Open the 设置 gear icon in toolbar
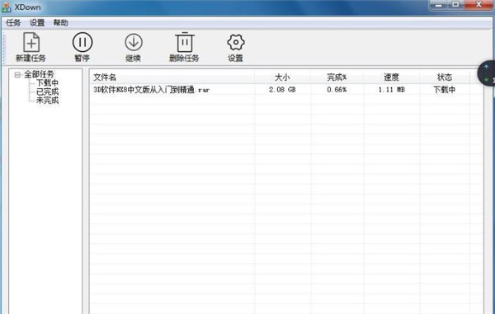Viewport: 495px width, 314px height. point(236,42)
